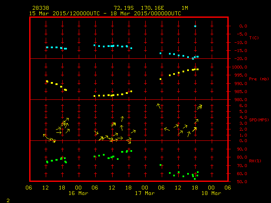
Task: Click the RH(%) humidity axis label
Action: click(x=255, y=161)
